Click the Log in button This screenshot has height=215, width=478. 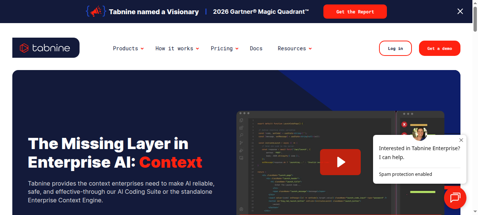tap(395, 48)
